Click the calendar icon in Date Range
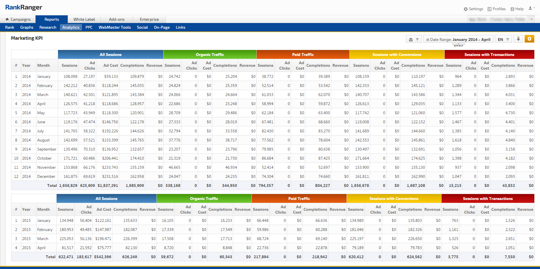540x269 pixels. [428, 40]
